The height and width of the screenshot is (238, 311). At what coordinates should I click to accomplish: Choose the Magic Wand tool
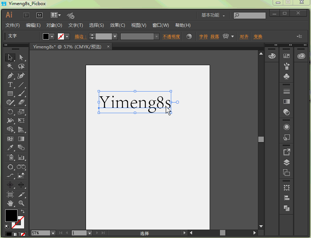10,67
